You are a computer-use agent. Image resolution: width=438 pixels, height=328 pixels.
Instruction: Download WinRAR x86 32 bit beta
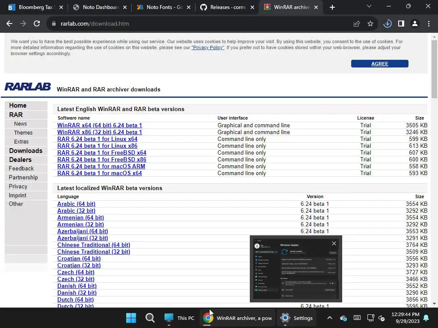click(99, 132)
